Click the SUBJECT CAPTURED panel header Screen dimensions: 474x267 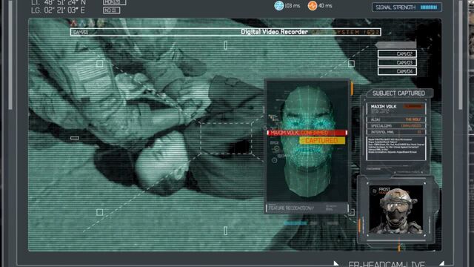tap(398, 93)
